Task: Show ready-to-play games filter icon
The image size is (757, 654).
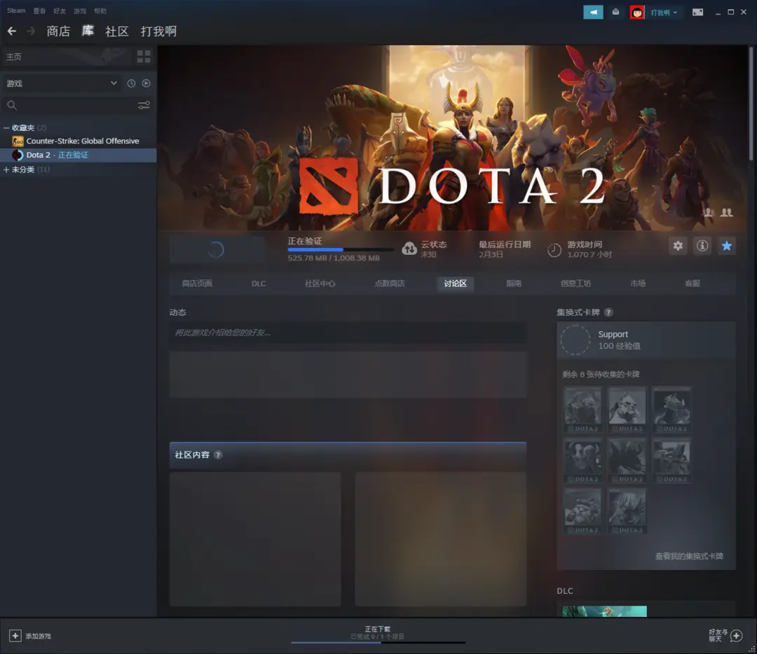Action: [146, 83]
